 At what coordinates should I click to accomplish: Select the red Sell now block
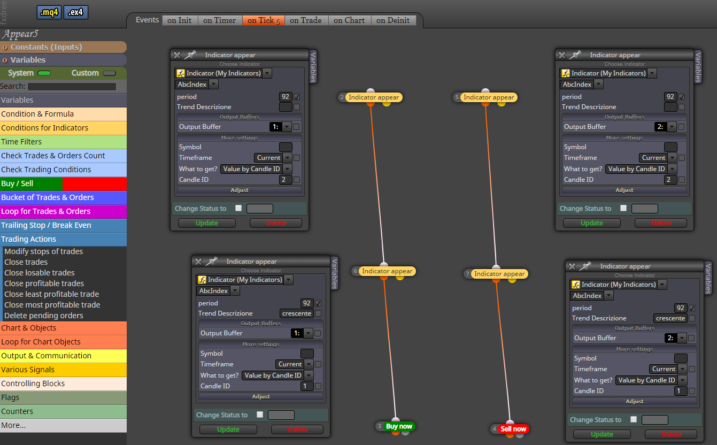(x=513, y=429)
